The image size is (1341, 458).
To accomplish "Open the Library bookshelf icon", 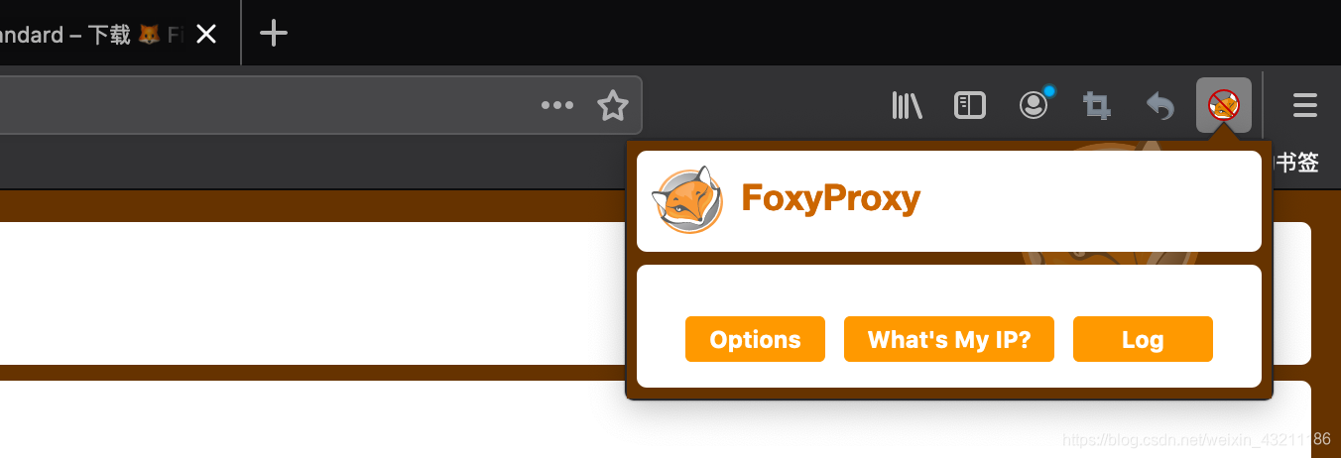I will pos(907,105).
